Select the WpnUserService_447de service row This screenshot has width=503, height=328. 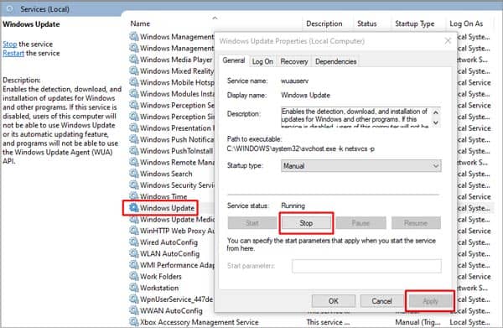[x=171, y=299]
